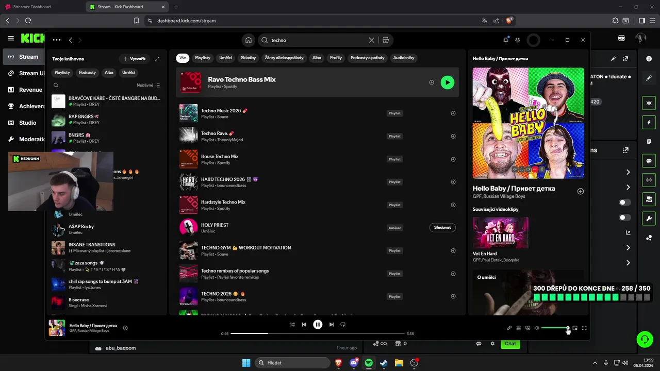The image size is (660, 371).
Task: Open A$AP Rocky artist in library
Action: pos(106,229)
